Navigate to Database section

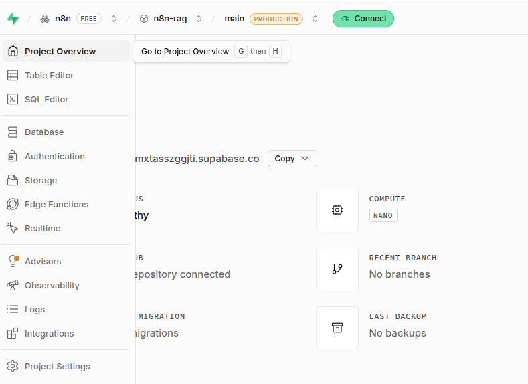click(x=66, y=132)
